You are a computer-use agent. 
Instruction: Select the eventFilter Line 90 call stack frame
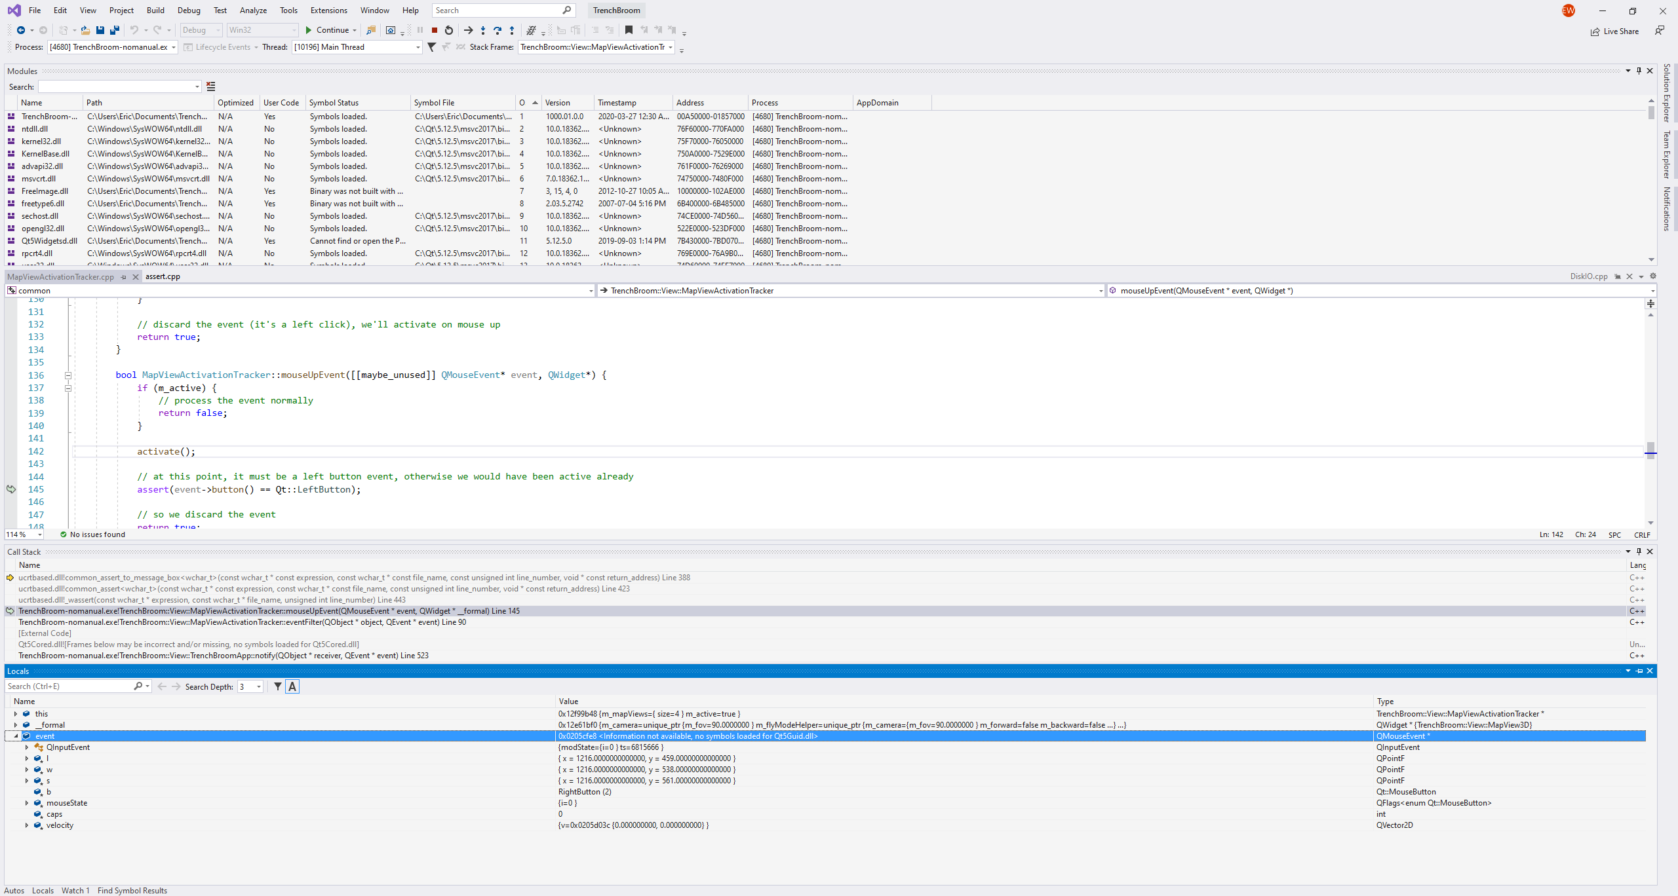242,622
